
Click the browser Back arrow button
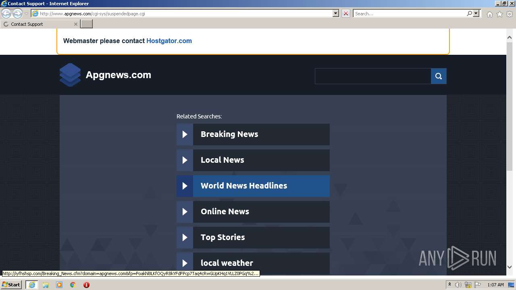(6, 14)
